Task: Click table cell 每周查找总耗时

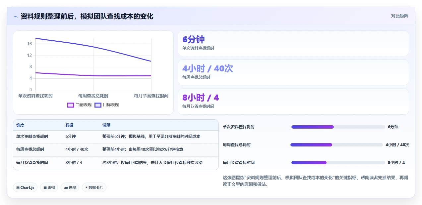Action: click(x=30, y=149)
